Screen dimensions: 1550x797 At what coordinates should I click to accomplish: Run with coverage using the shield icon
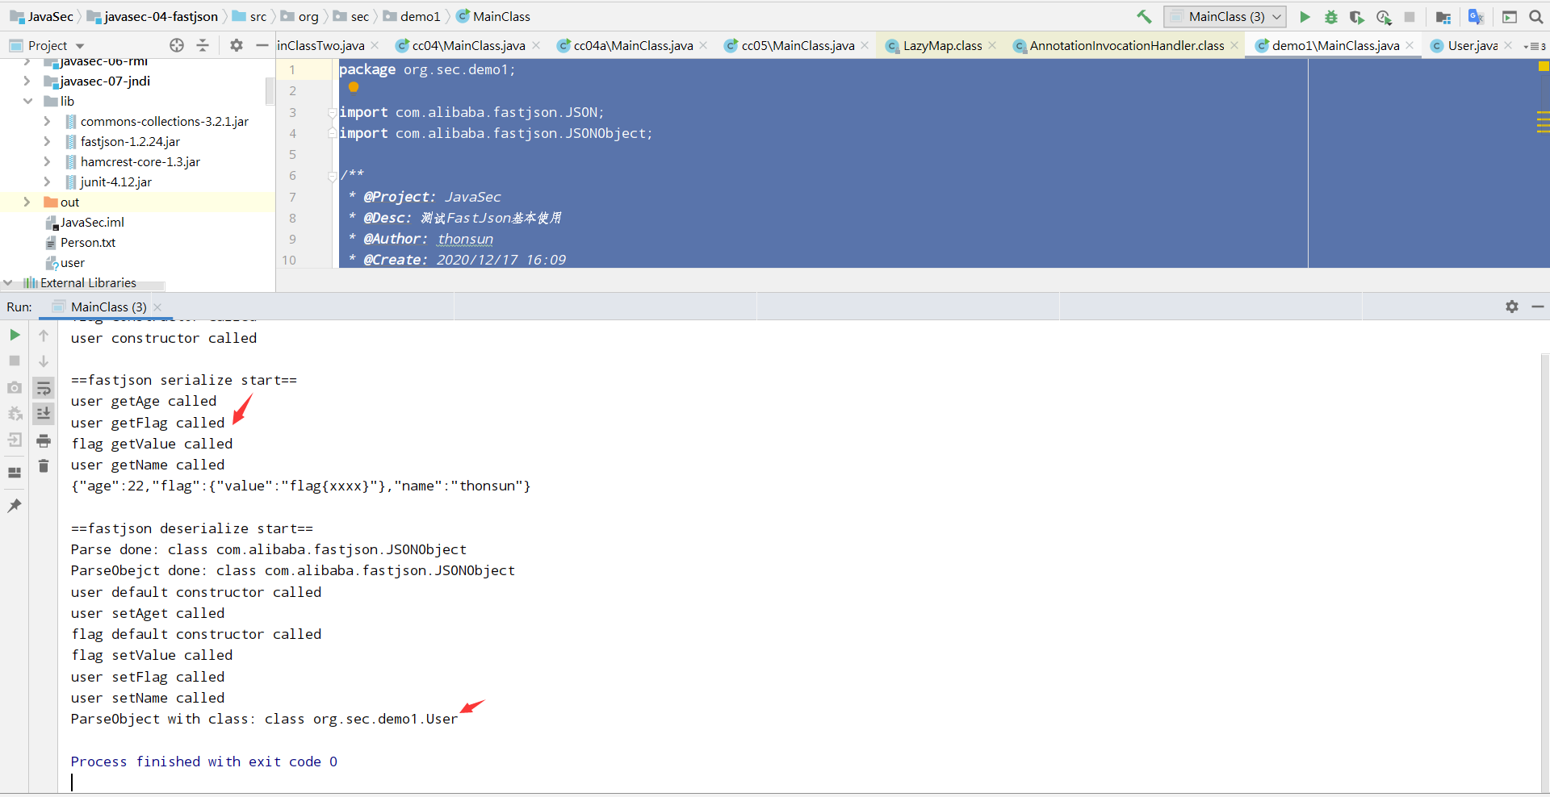pyautogui.click(x=1357, y=16)
